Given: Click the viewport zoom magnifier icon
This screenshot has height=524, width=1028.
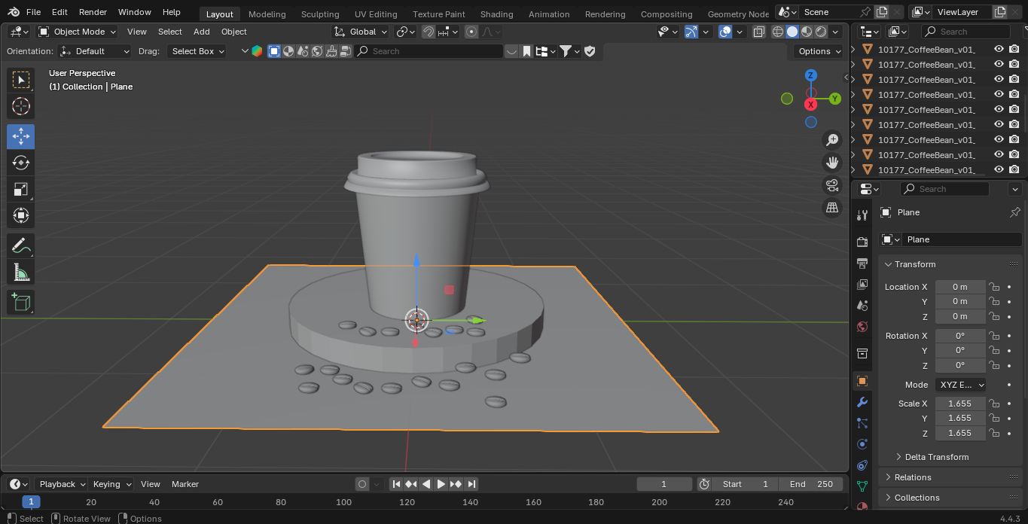Looking at the screenshot, I should click(832, 140).
